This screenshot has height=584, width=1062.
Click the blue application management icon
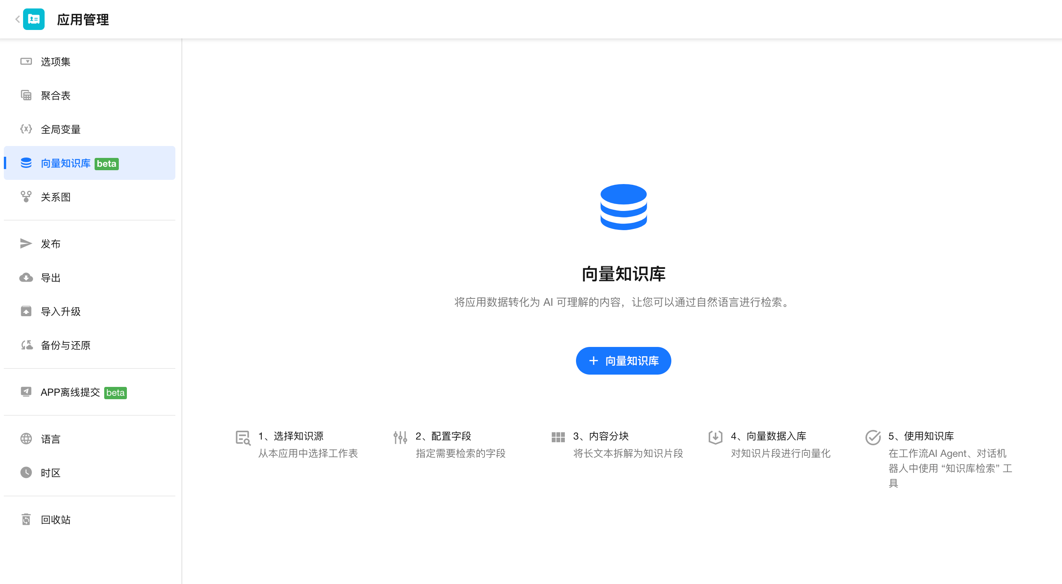(34, 19)
